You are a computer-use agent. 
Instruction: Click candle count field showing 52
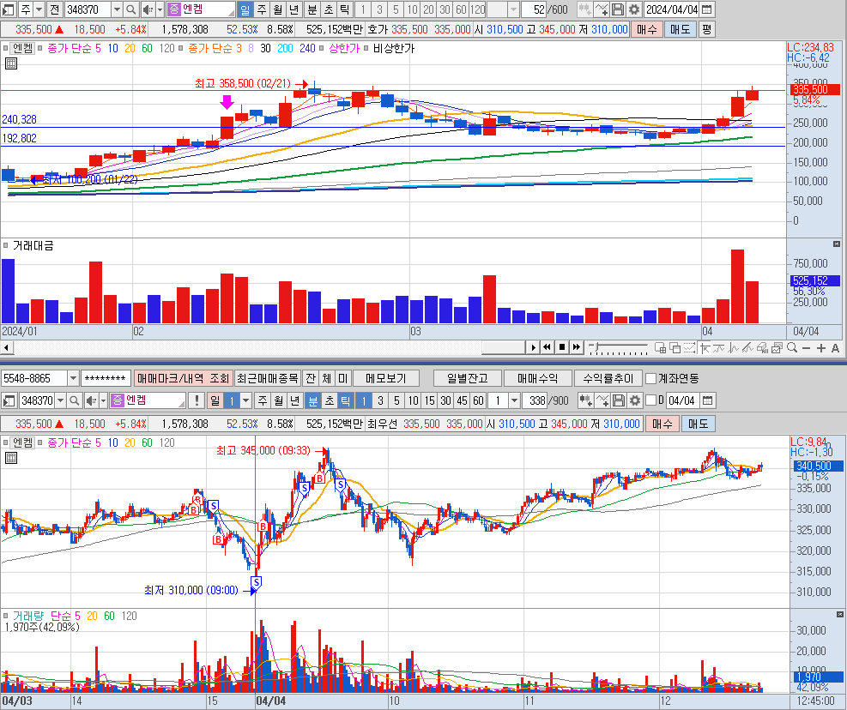click(535, 9)
